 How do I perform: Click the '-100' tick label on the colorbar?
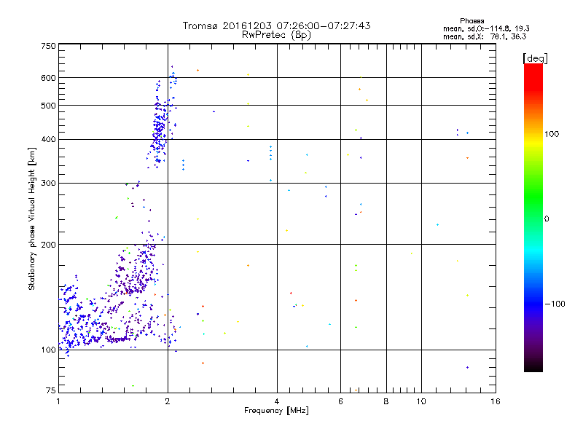pyautogui.click(x=555, y=304)
